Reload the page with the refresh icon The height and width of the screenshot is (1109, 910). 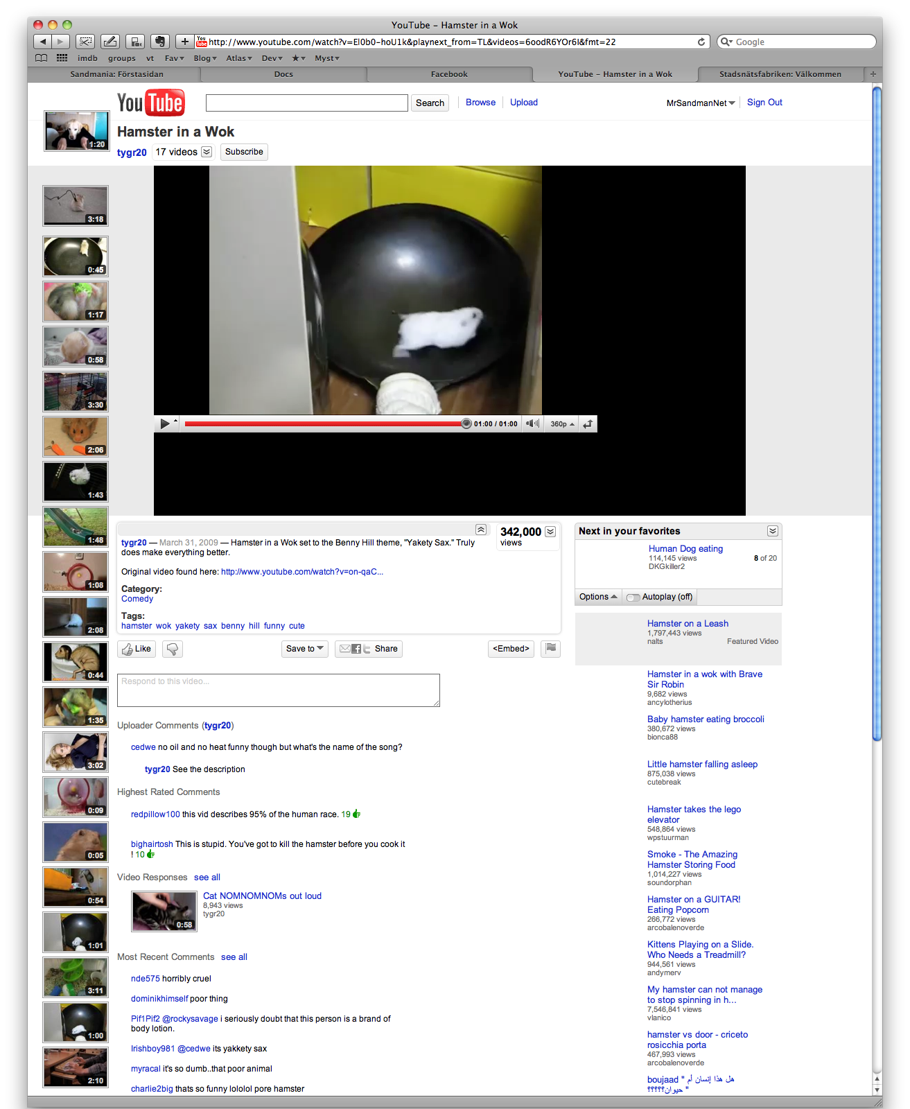tap(701, 42)
